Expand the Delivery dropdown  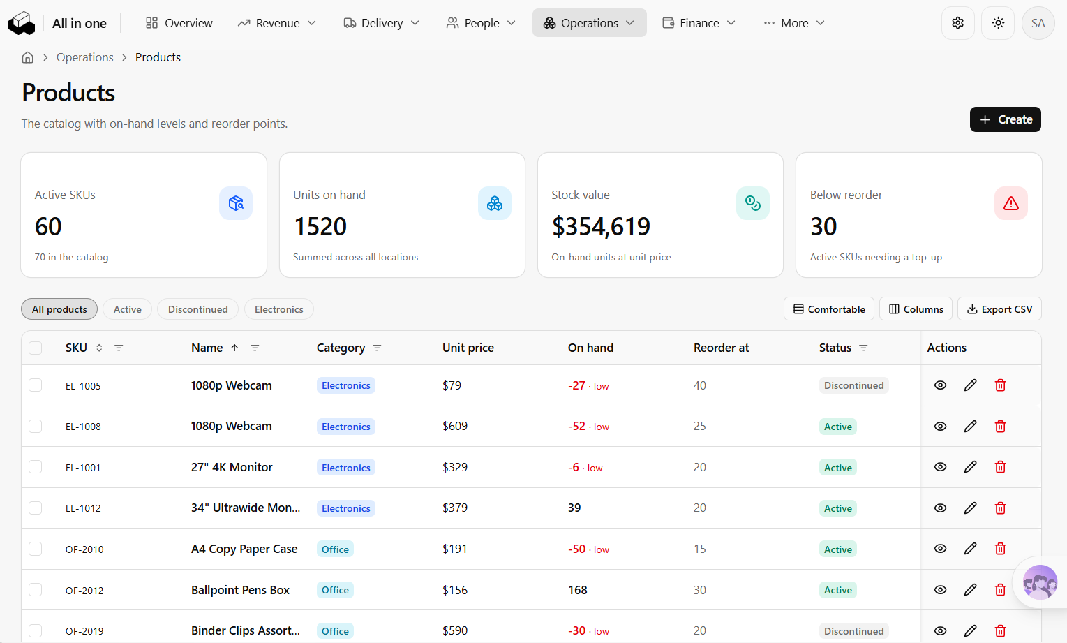[382, 23]
